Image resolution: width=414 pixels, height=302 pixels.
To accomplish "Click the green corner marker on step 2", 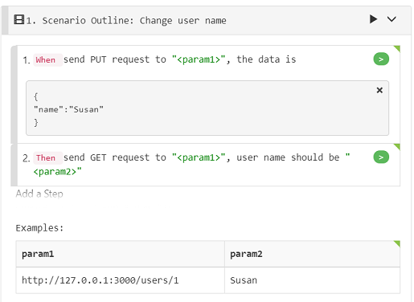I will coord(397,147).
